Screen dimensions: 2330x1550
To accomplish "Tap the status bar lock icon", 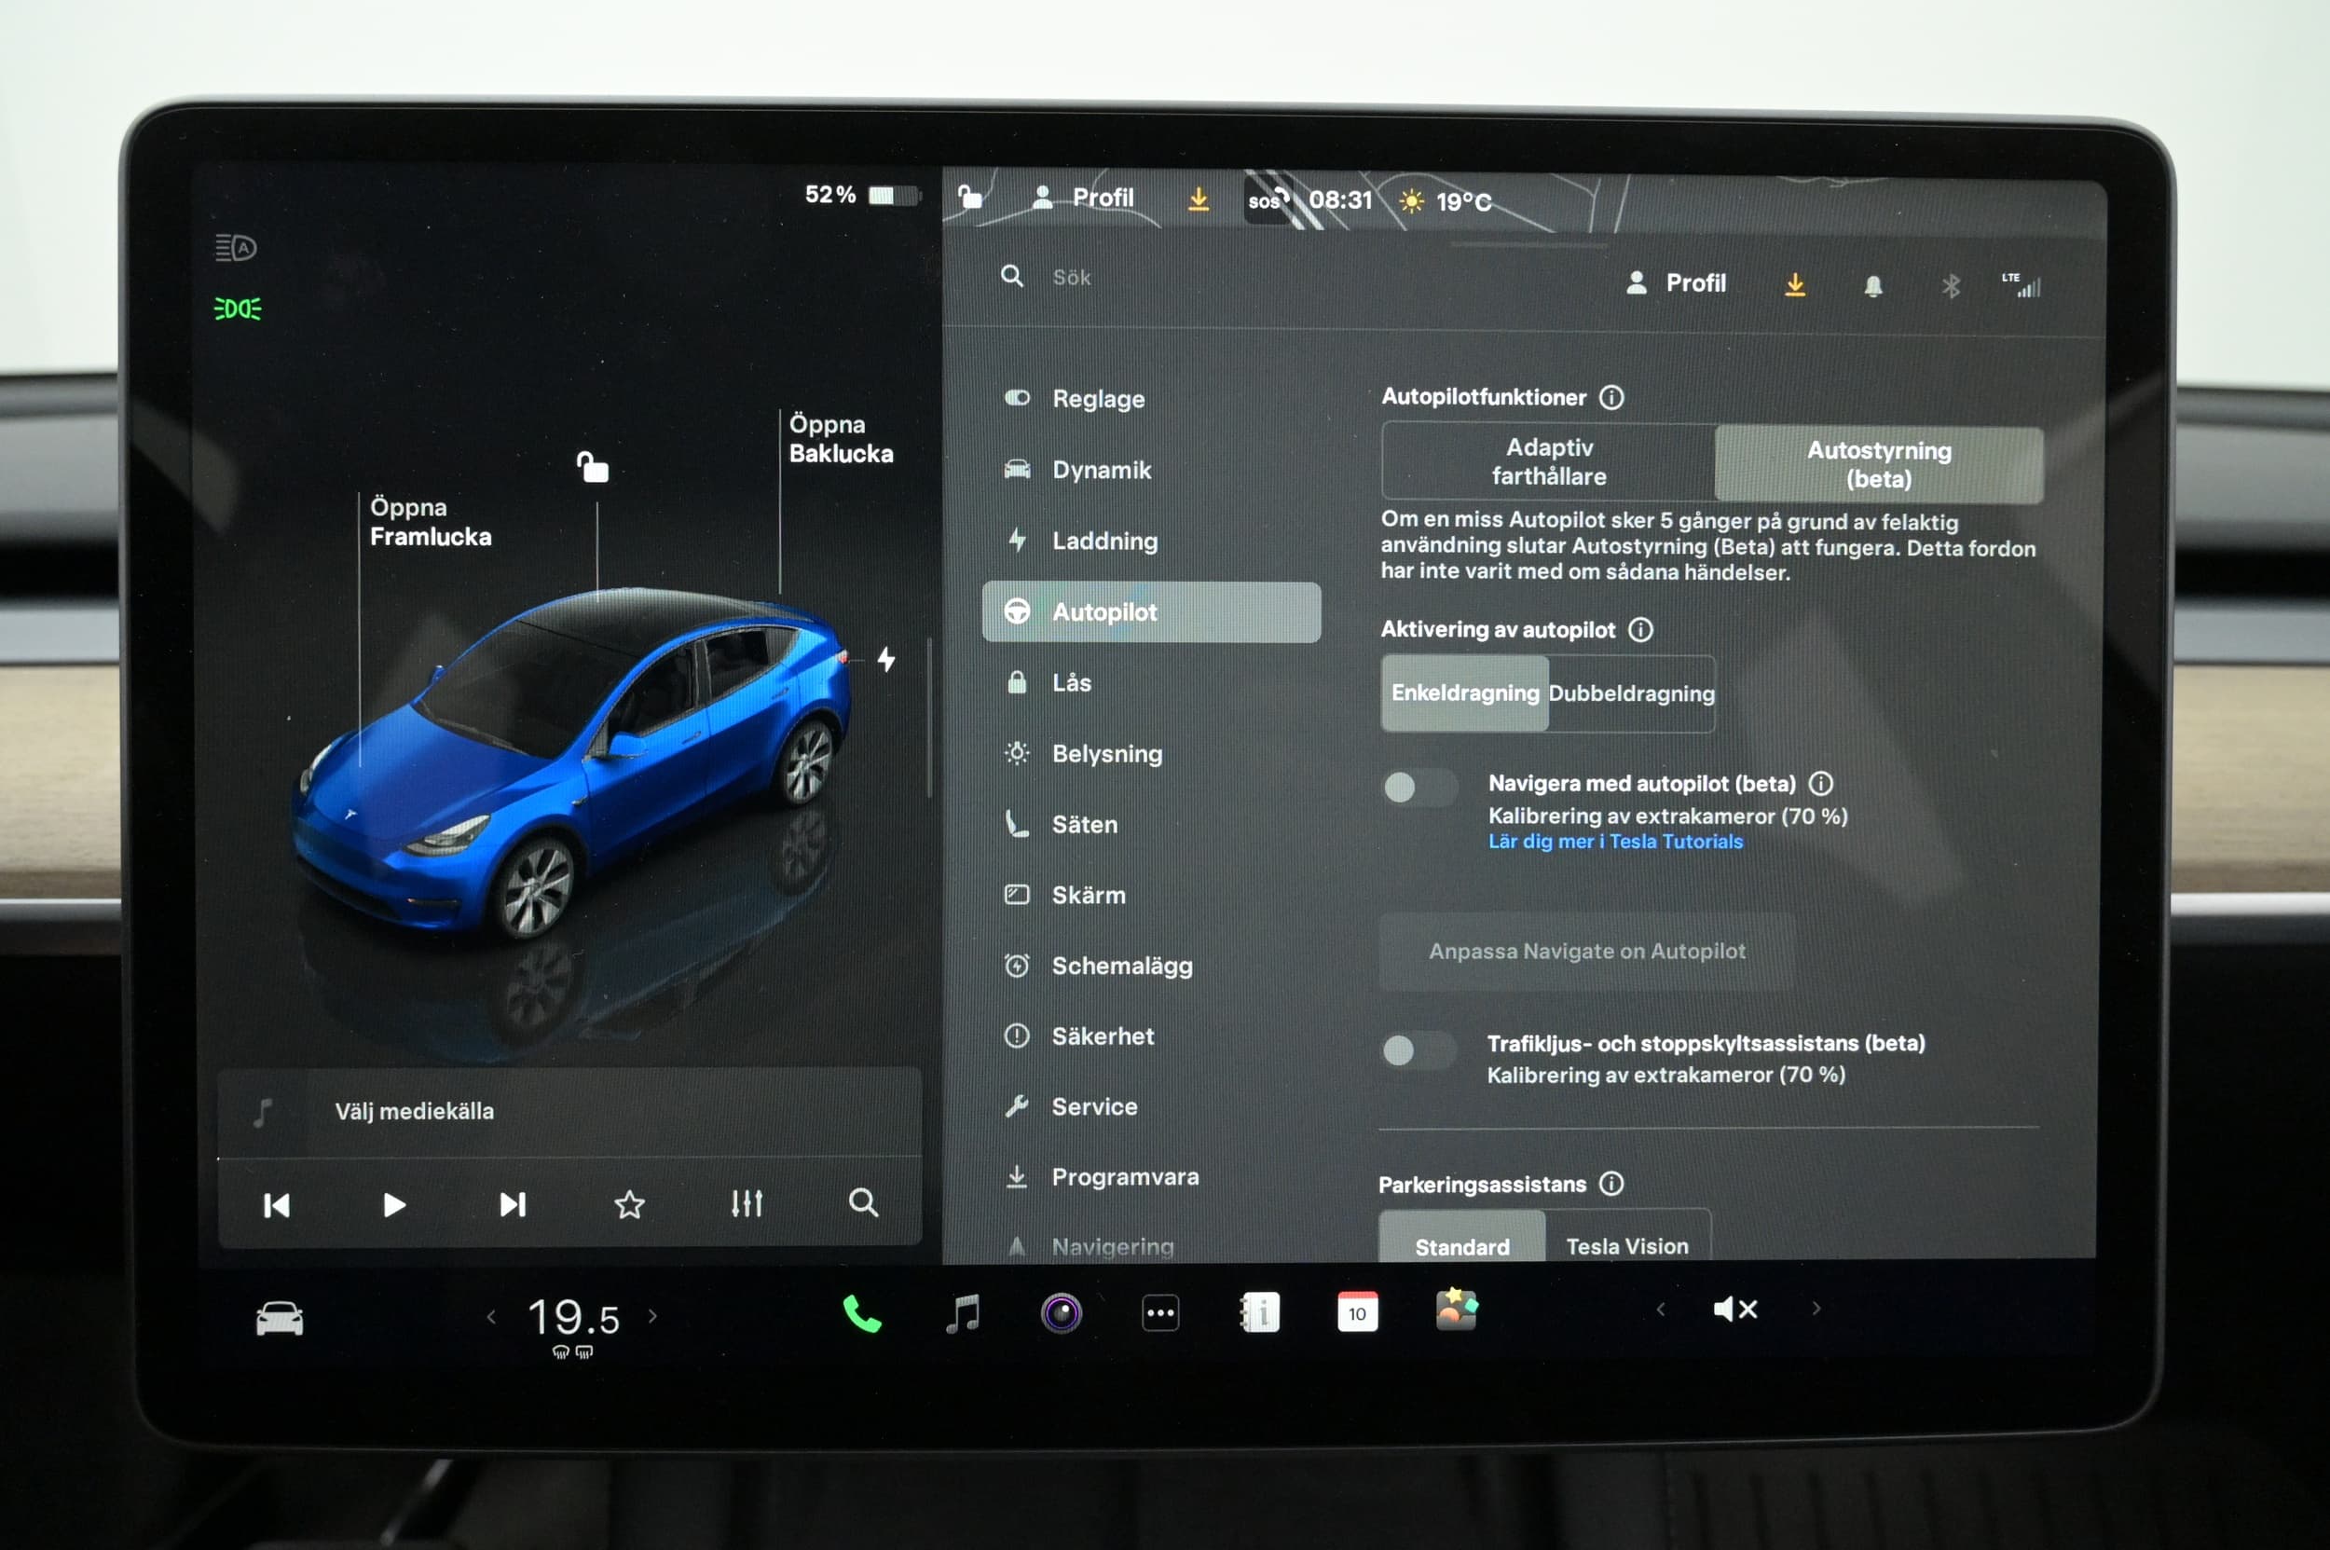I will (970, 197).
